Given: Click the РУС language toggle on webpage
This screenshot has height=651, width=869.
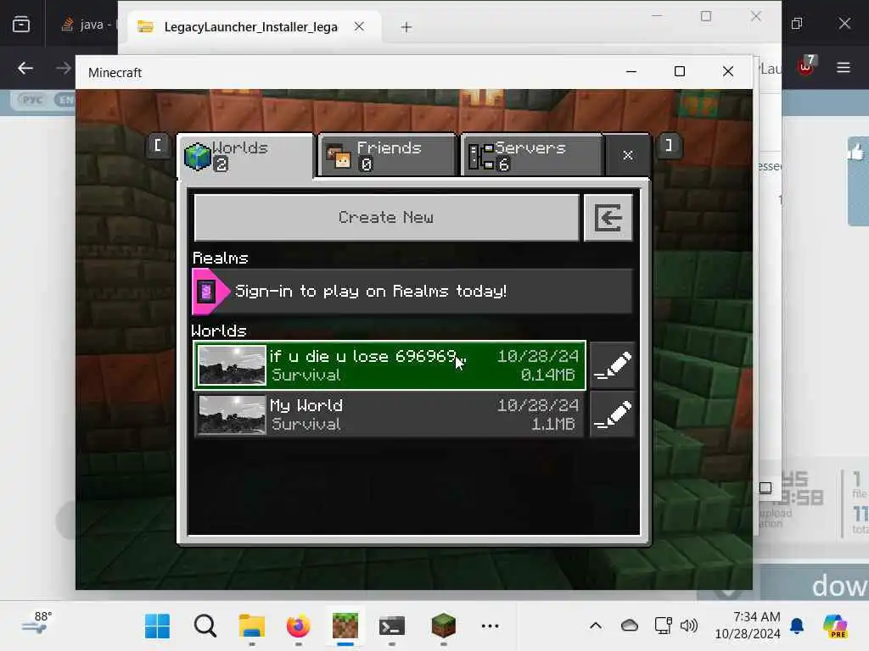Looking at the screenshot, I should tap(32, 100).
